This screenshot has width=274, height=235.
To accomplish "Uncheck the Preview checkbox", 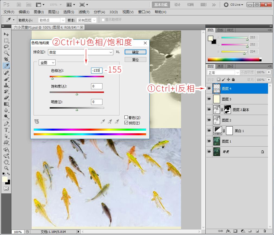I will pyautogui.click(x=126, y=123).
